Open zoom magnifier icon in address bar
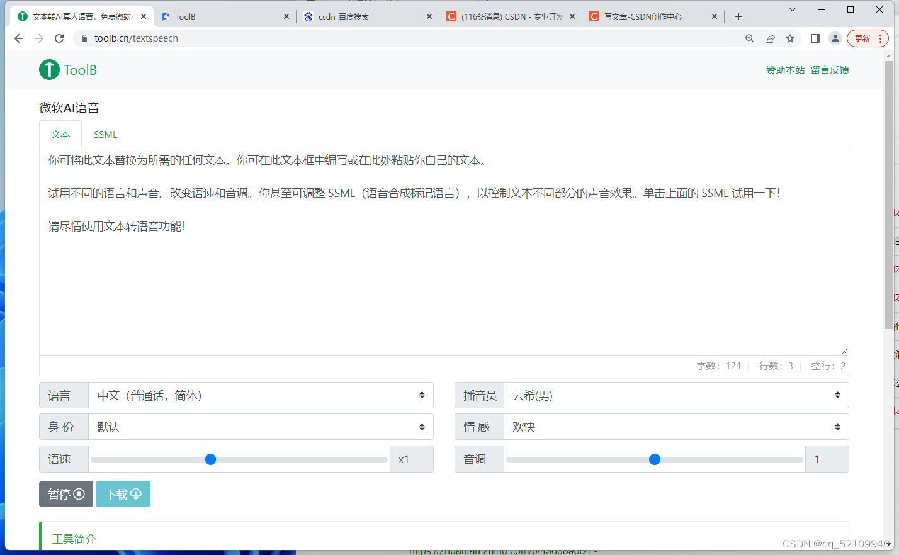Viewport: 899px width, 555px height. point(750,38)
